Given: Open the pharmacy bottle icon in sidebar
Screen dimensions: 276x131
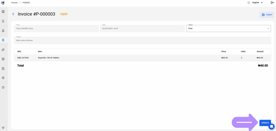Looking at the screenshot, I should coord(3,40).
